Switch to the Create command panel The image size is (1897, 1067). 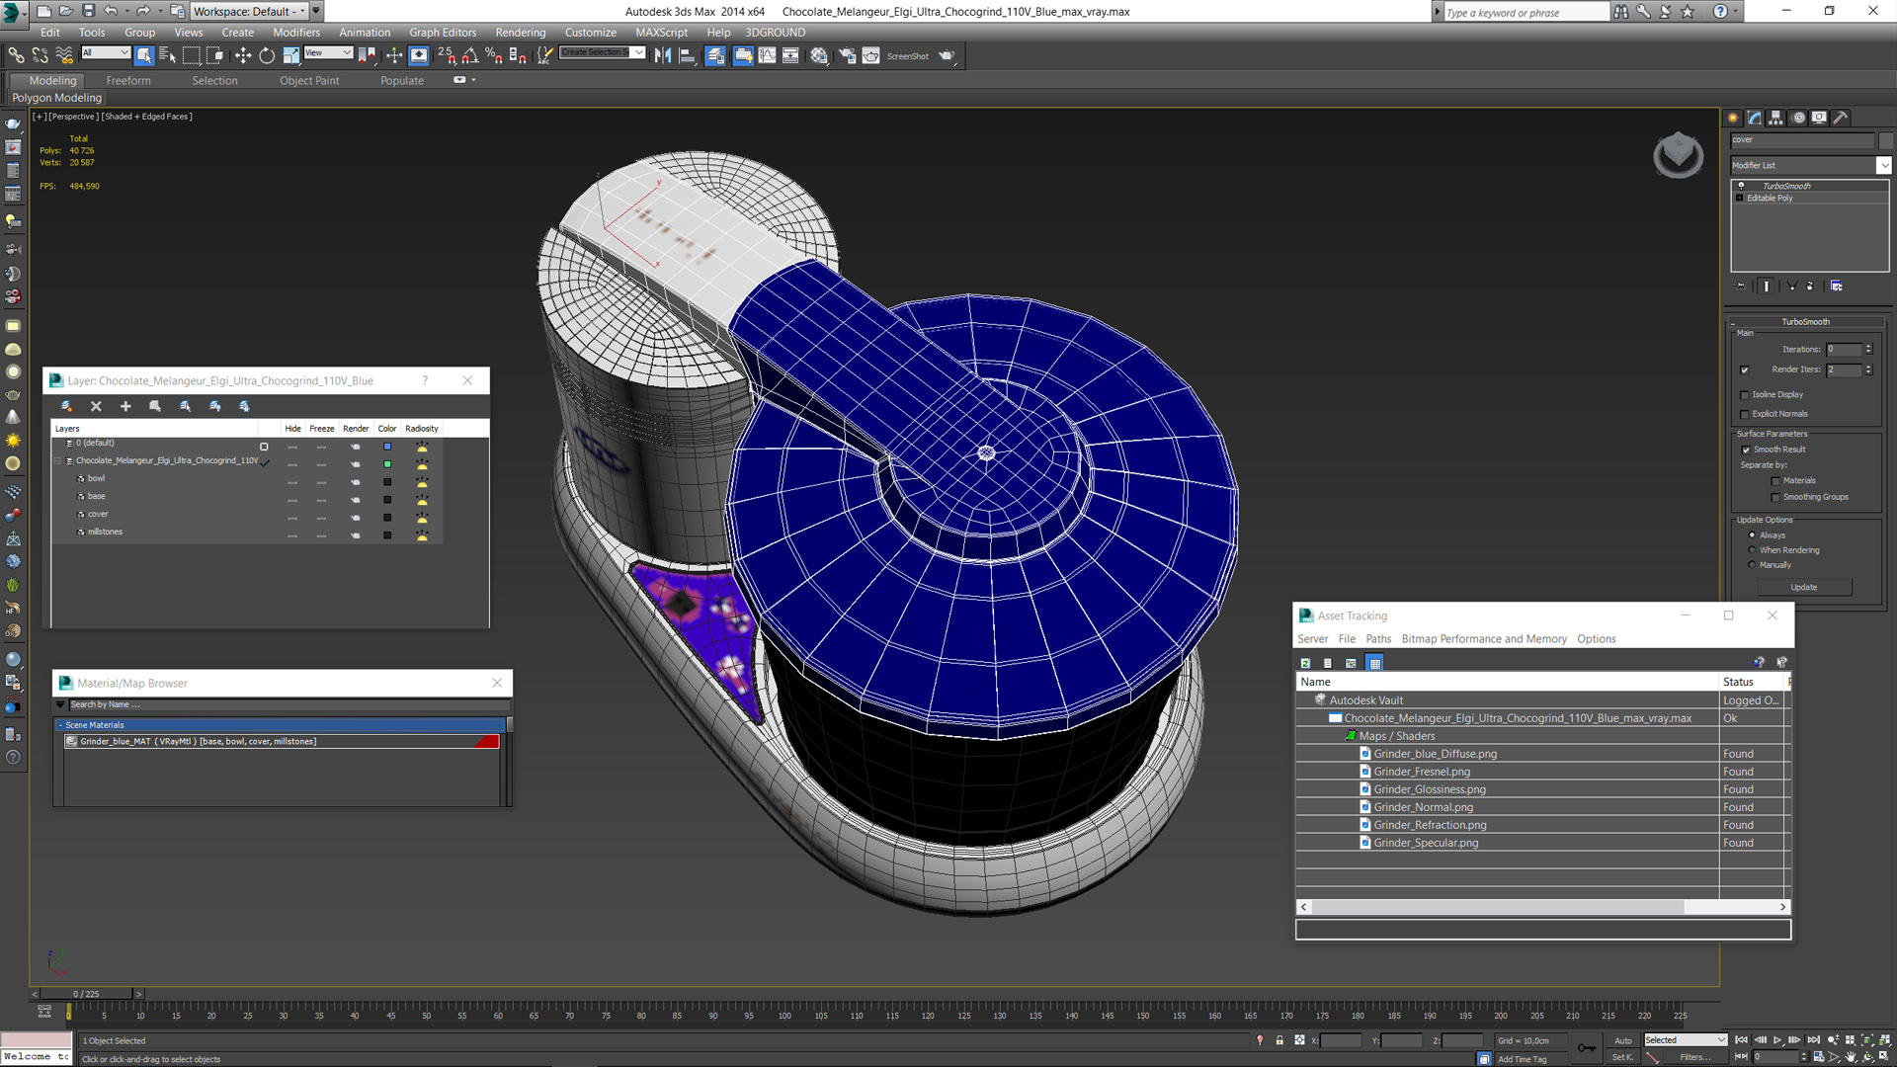(x=1733, y=118)
